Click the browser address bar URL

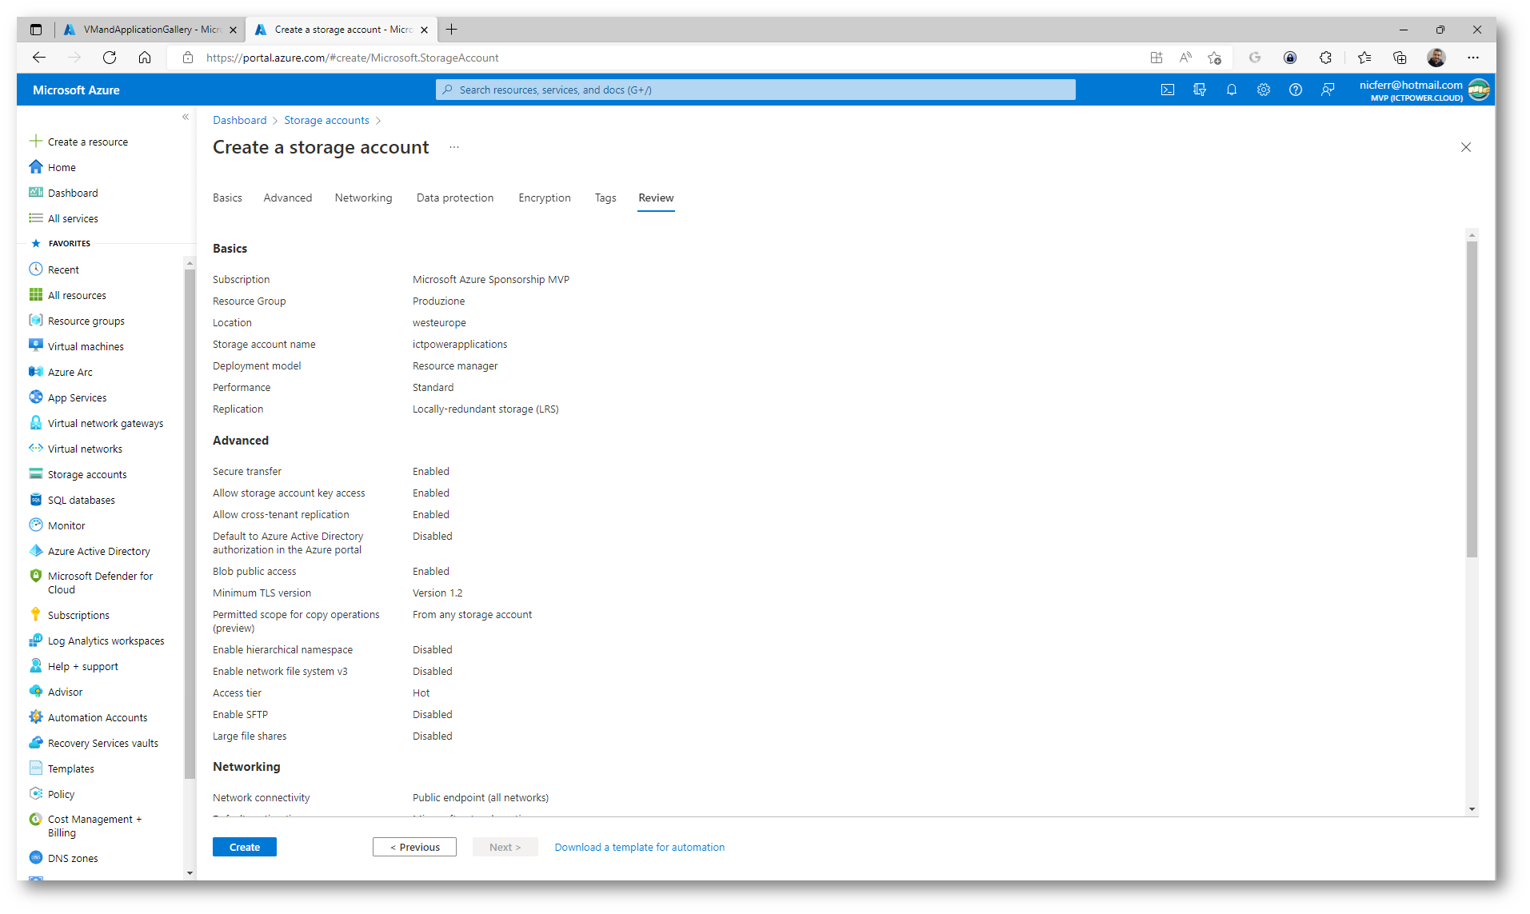[x=352, y=58]
